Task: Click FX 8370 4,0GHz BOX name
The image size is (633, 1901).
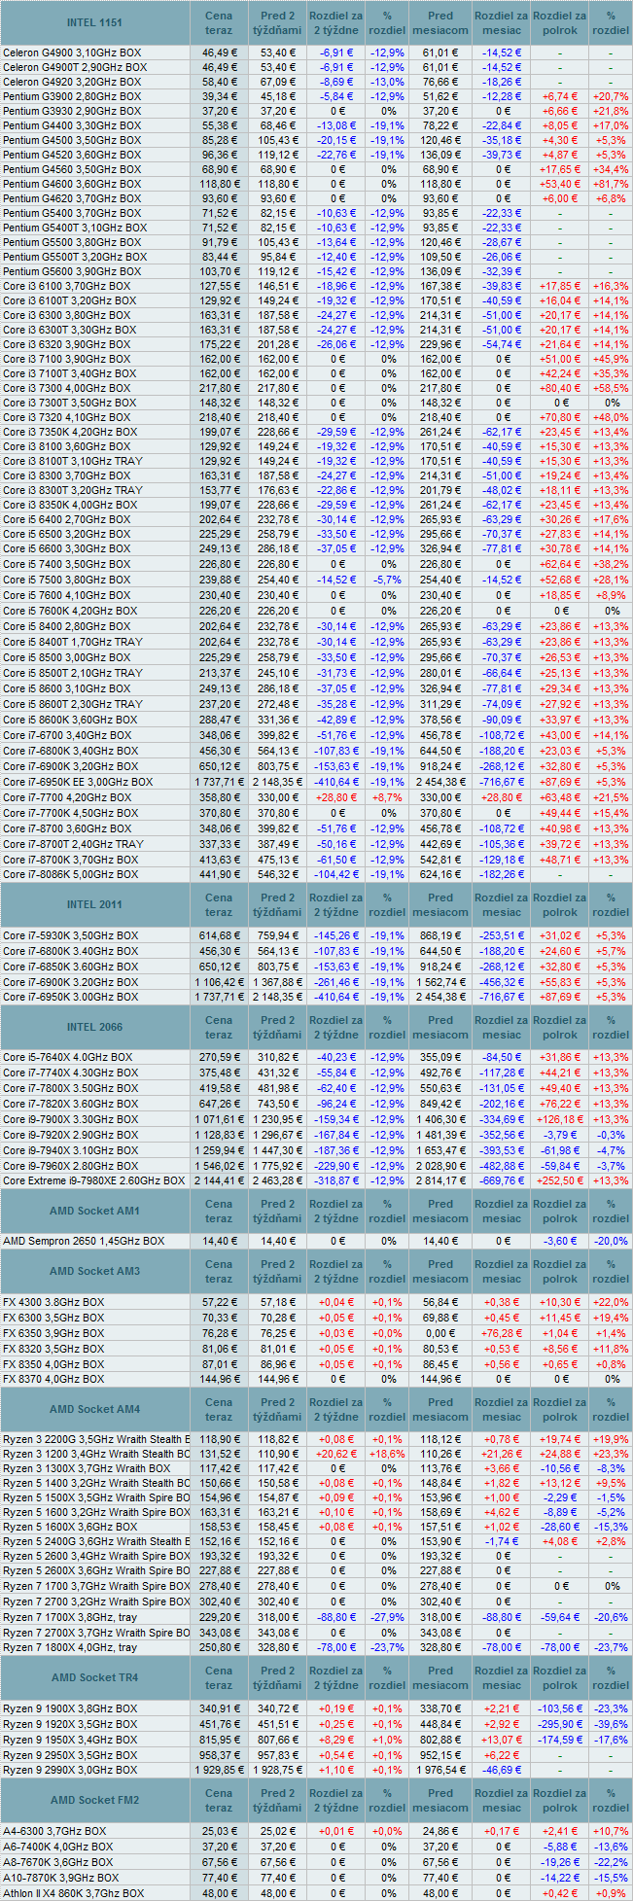Action: click(x=53, y=1379)
